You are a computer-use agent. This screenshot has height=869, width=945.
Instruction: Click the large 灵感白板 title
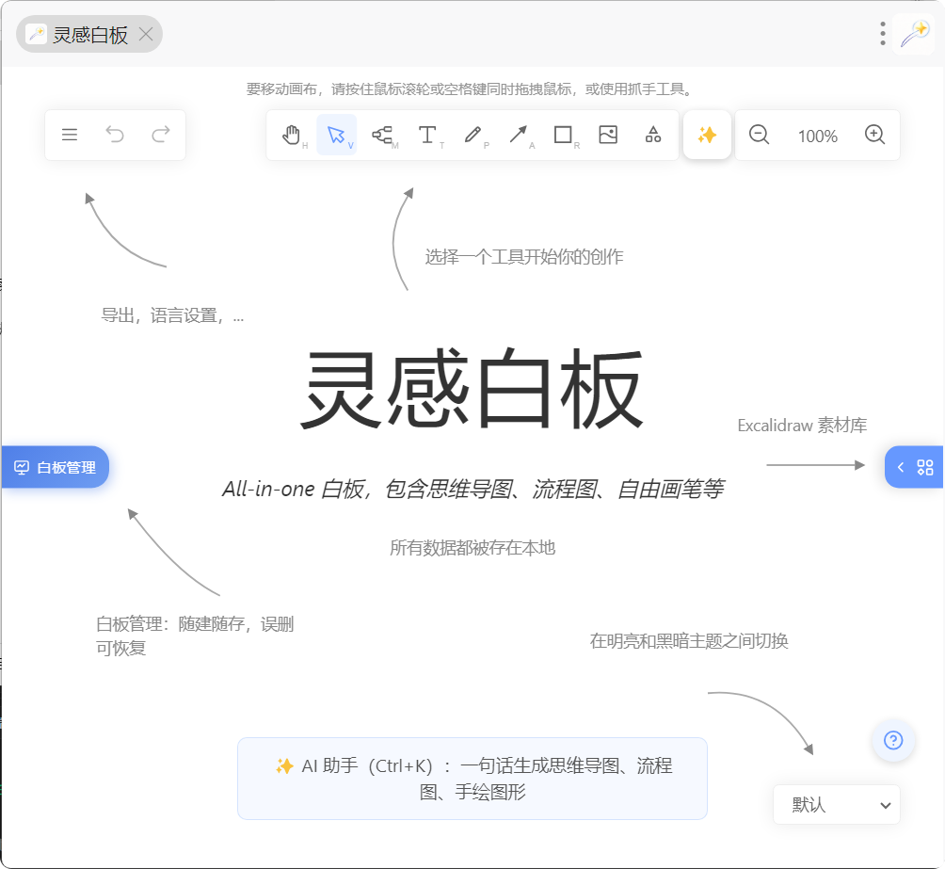pos(472,389)
